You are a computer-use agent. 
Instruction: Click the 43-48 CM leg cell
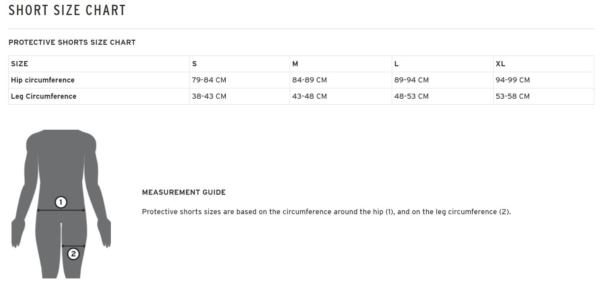pyautogui.click(x=310, y=96)
